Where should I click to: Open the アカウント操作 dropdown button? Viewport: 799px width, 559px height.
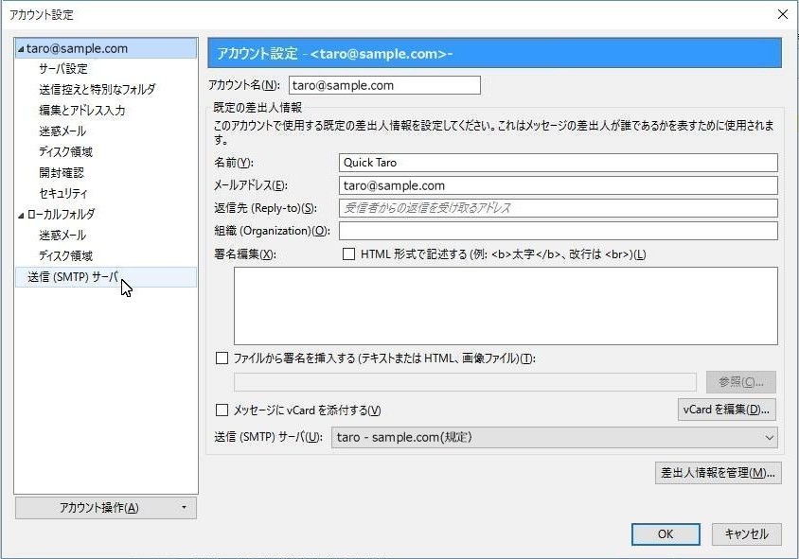pos(106,508)
